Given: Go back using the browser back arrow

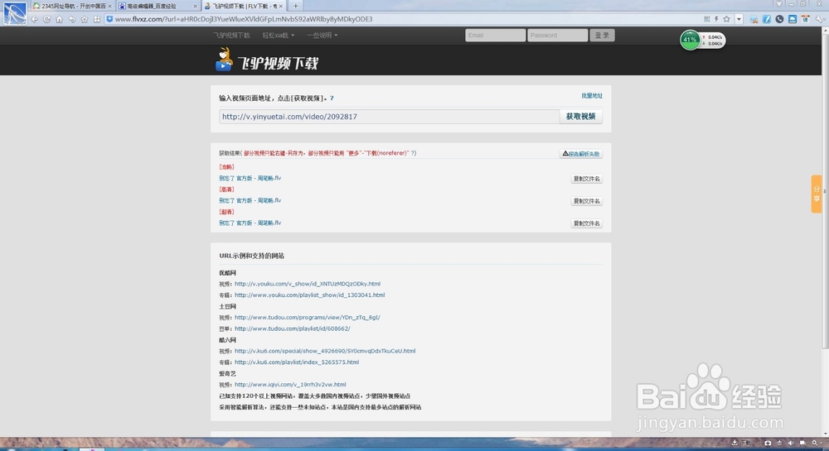Looking at the screenshot, I should pyautogui.click(x=34, y=19).
